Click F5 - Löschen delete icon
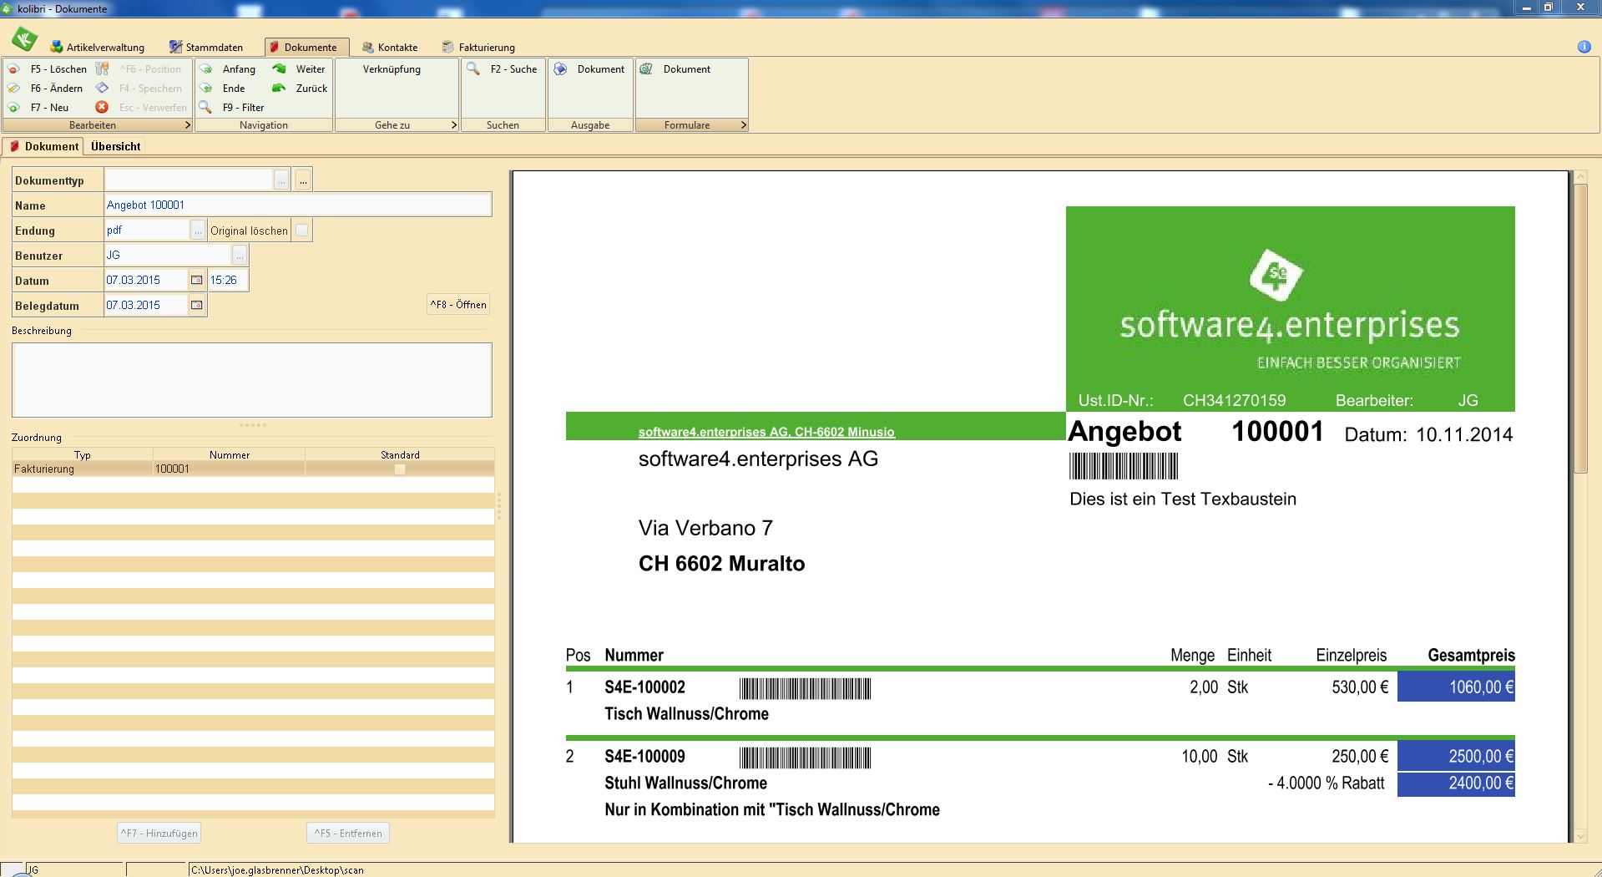Viewport: 1602px width, 877px height. click(14, 69)
